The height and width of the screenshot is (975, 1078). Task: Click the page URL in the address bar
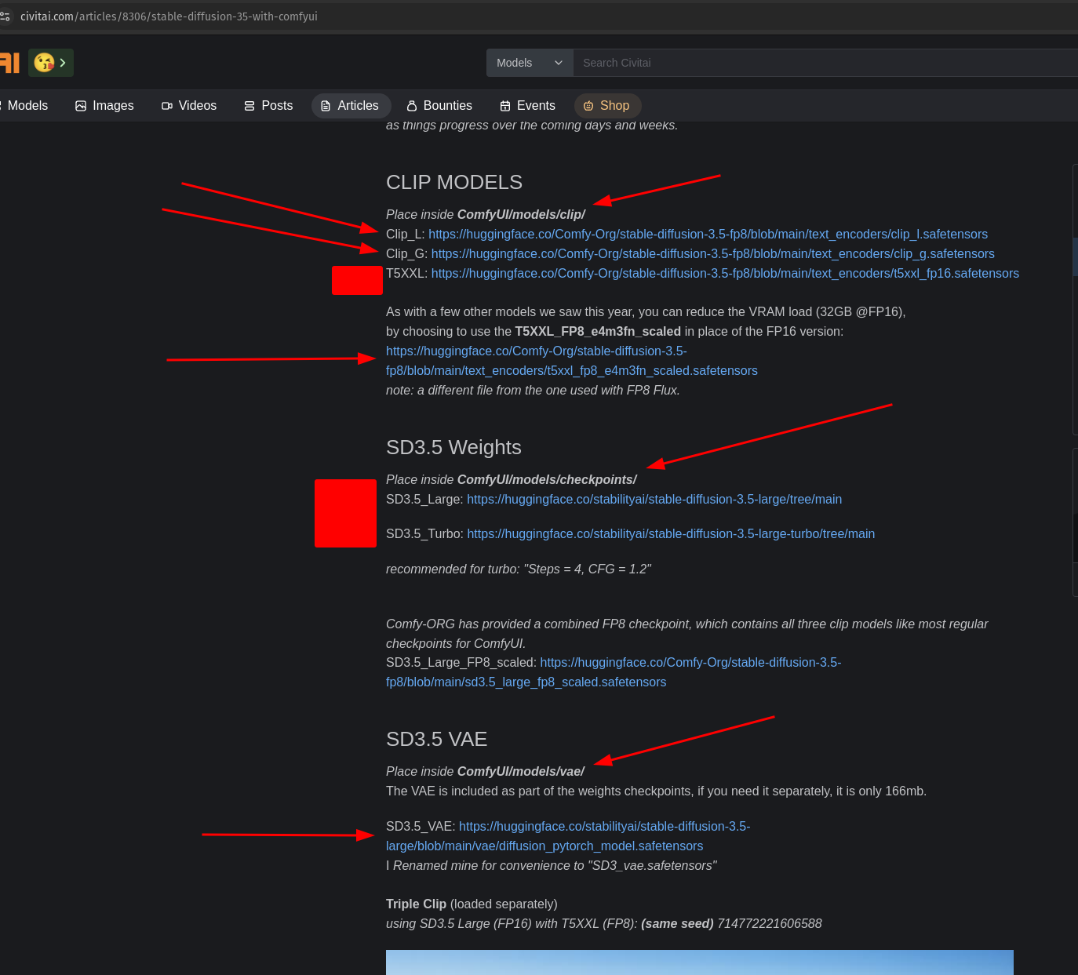[169, 16]
